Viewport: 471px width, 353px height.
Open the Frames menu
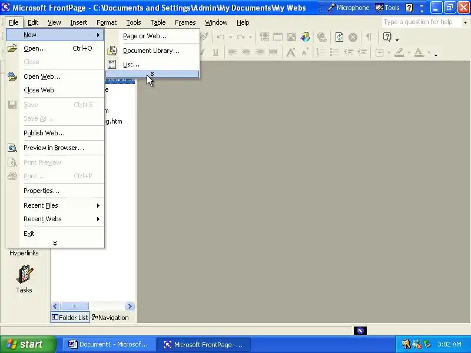point(185,22)
